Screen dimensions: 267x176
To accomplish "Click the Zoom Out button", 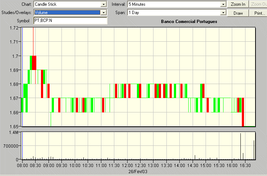I will [258, 4].
